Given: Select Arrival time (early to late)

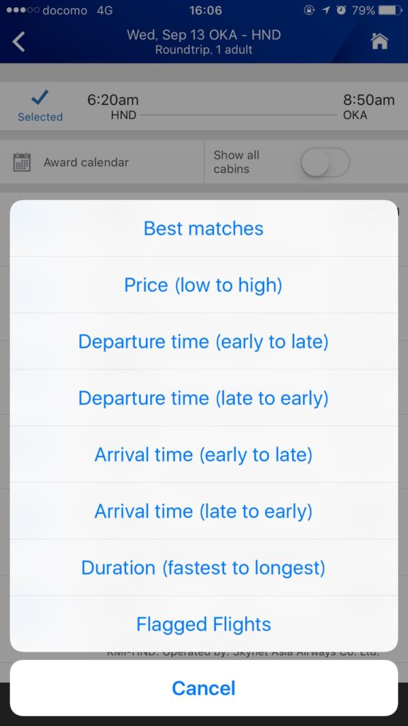Looking at the screenshot, I should click(x=203, y=454).
